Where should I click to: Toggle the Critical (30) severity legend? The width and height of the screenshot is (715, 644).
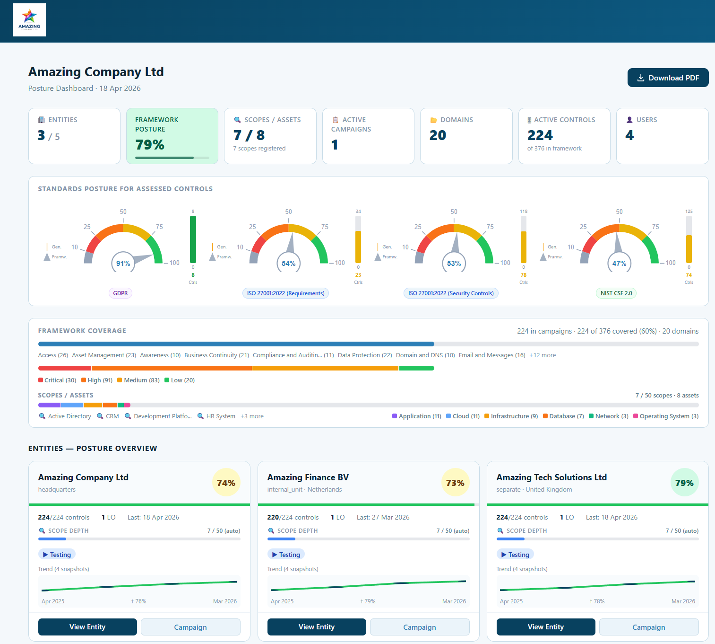pyautogui.click(x=57, y=380)
